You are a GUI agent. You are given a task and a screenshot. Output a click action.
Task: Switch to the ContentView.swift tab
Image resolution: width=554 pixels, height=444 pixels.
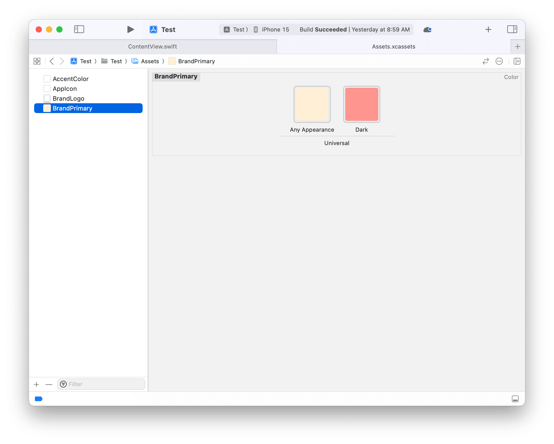pos(152,47)
